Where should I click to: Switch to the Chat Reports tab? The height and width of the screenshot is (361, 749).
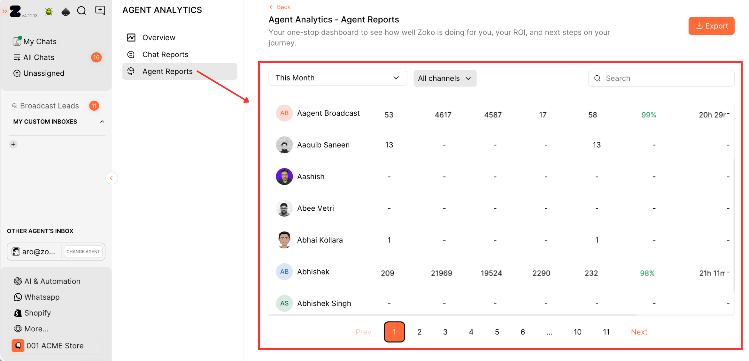pyautogui.click(x=165, y=55)
